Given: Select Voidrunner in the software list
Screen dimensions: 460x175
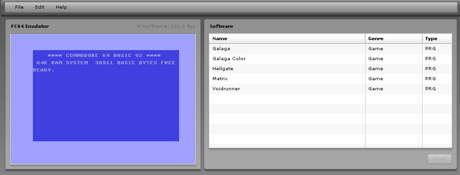Looking at the screenshot, I should 330,88.
